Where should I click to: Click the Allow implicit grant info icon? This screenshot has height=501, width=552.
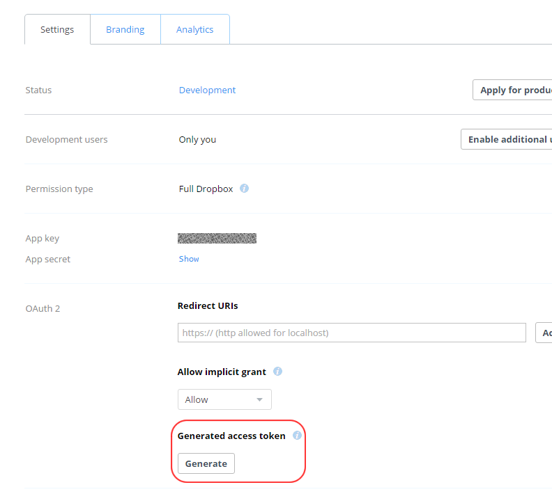point(277,372)
